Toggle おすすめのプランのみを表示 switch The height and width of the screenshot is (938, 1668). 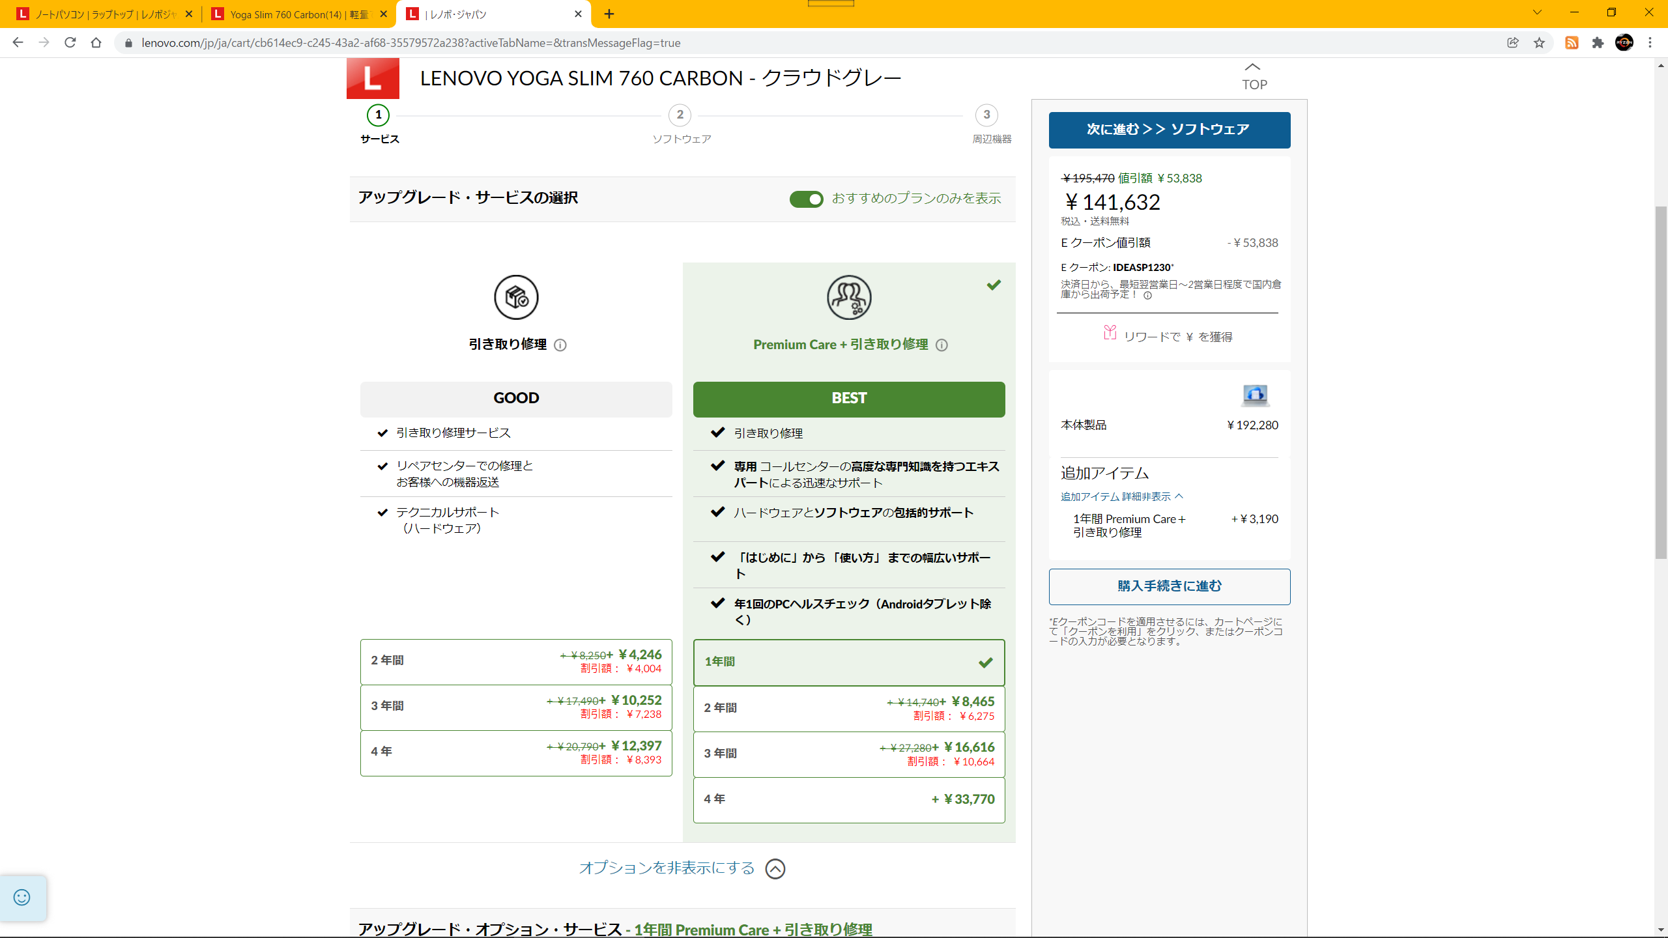806,199
